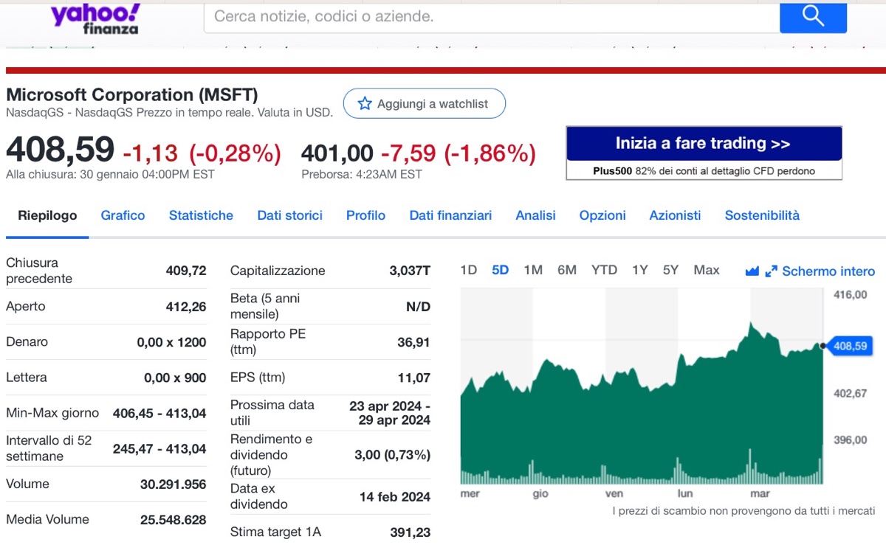This screenshot has height=556, width=886.
Task: Click the Aggiungi a watchlist button
Action: (x=425, y=104)
